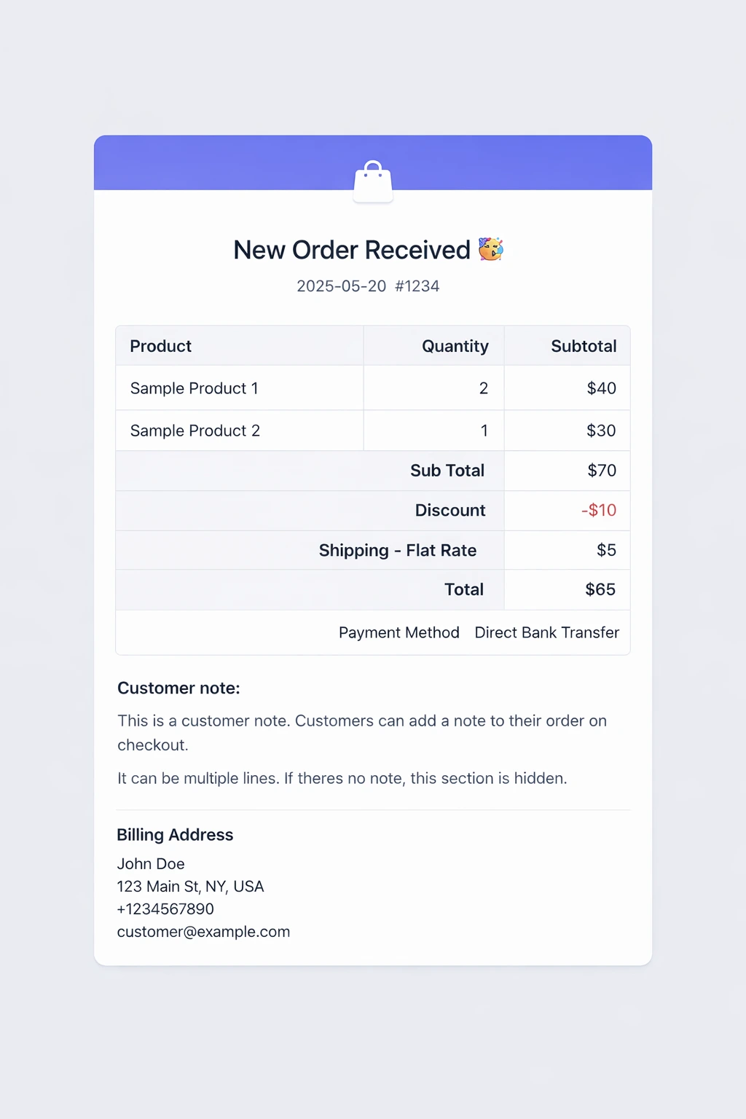Click the New Order Received heading

click(x=352, y=250)
